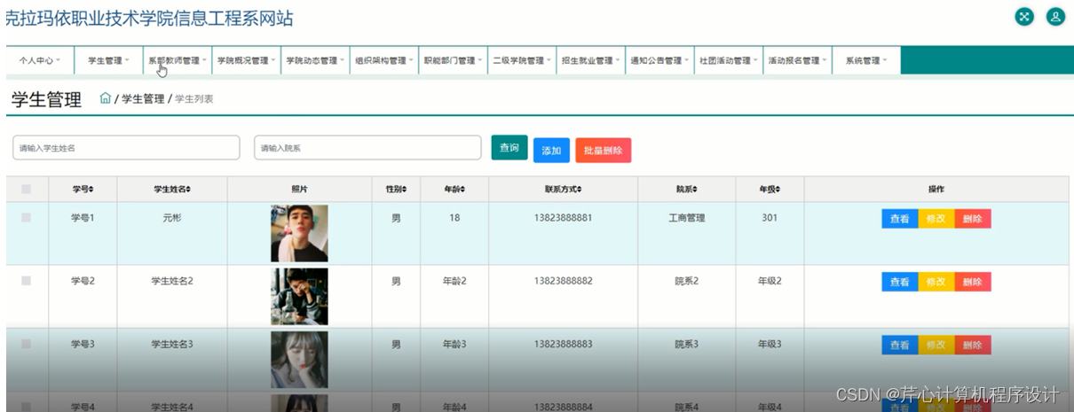Click 修改 for 学生姓名3 row
The image size is (1074, 412).
[936, 346]
